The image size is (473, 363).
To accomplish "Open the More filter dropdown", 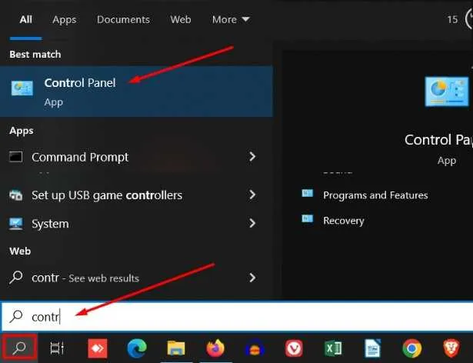I will 231,20.
